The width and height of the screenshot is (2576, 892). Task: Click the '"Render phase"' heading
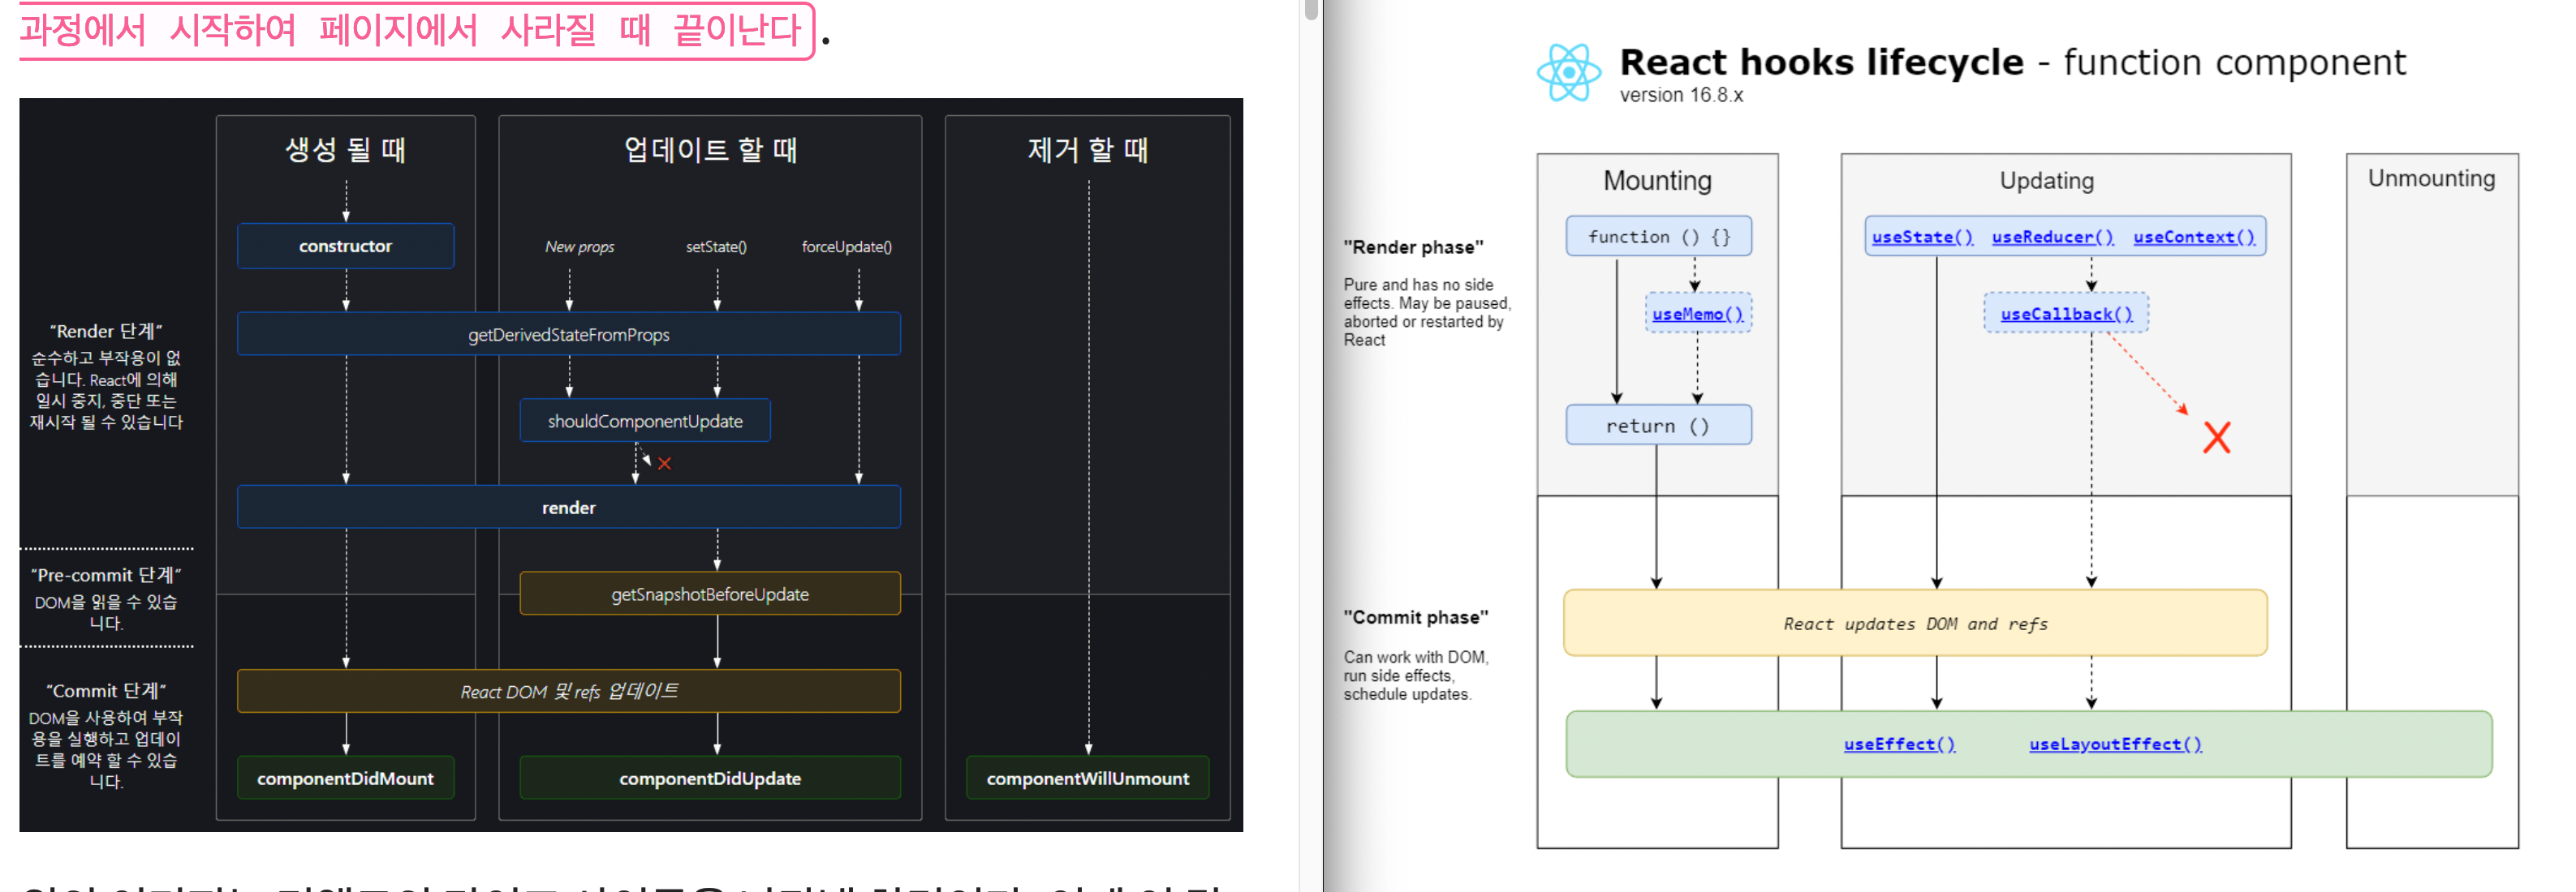pos(1412,247)
